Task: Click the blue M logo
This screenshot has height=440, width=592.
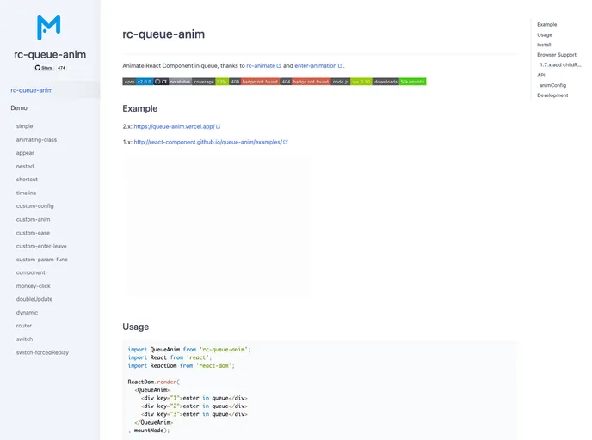Action: [x=49, y=27]
